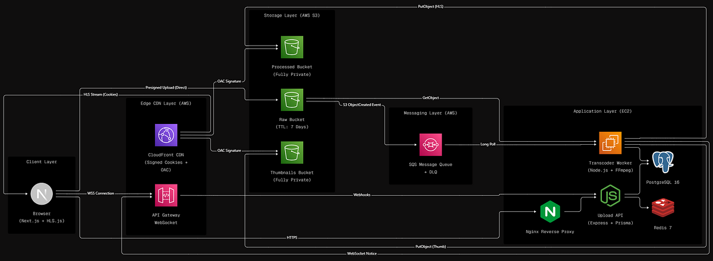Image resolution: width=713 pixels, height=261 pixels.
Task: Select the Processed Bucket S3 icon
Action: [292, 47]
